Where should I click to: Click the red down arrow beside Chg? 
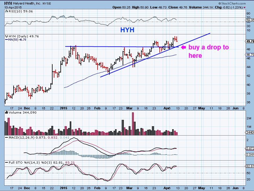(x=244, y=8)
